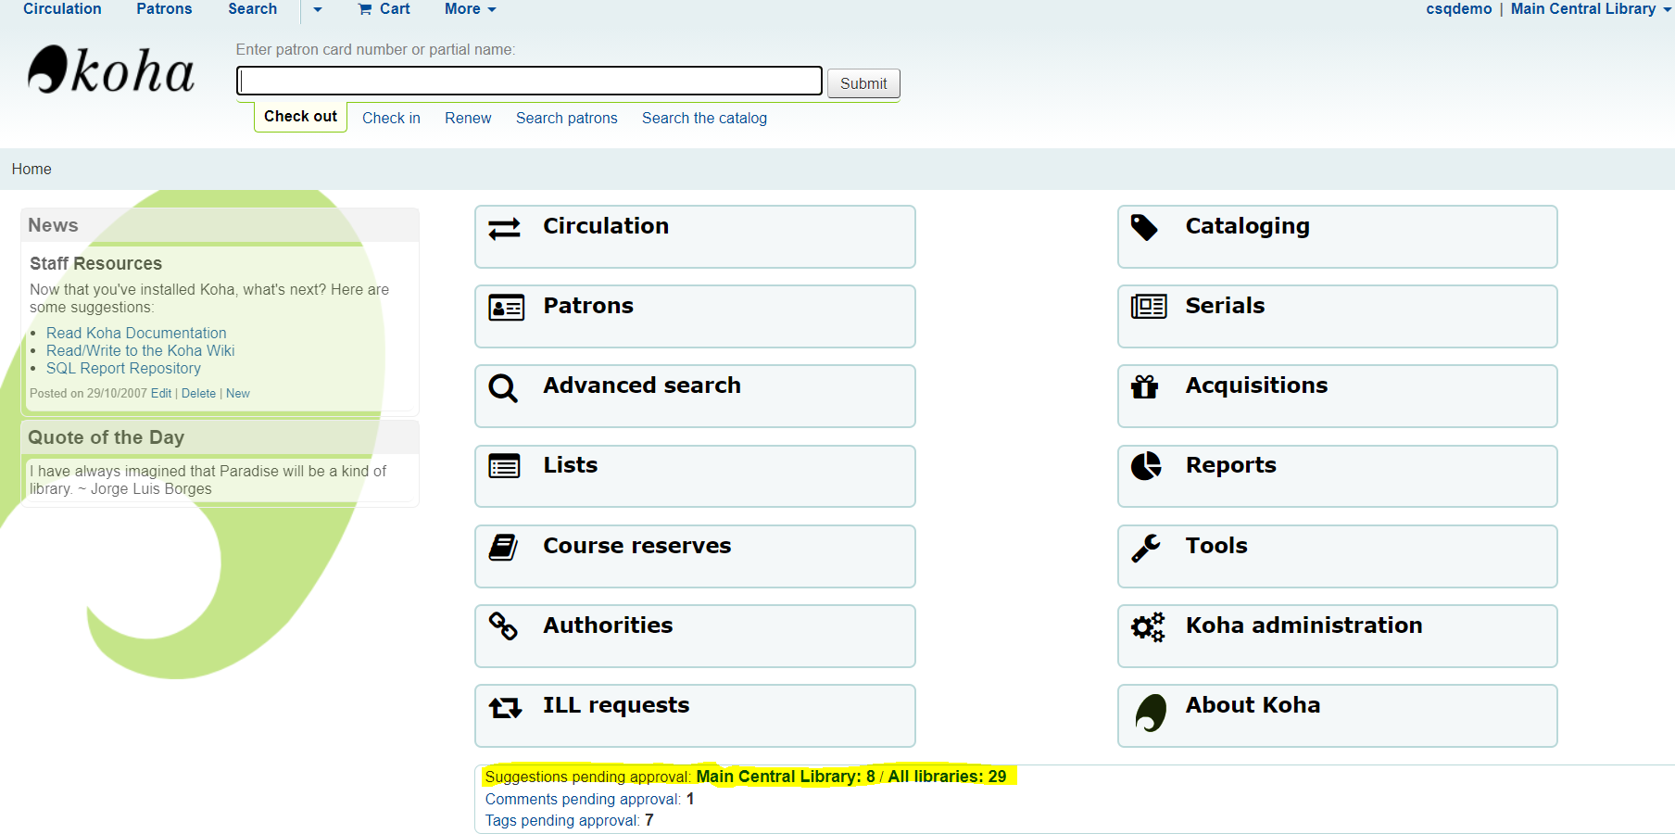1675x834 pixels.
Task: Switch to the Search the catalog tab
Action: [x=704, y=119]
